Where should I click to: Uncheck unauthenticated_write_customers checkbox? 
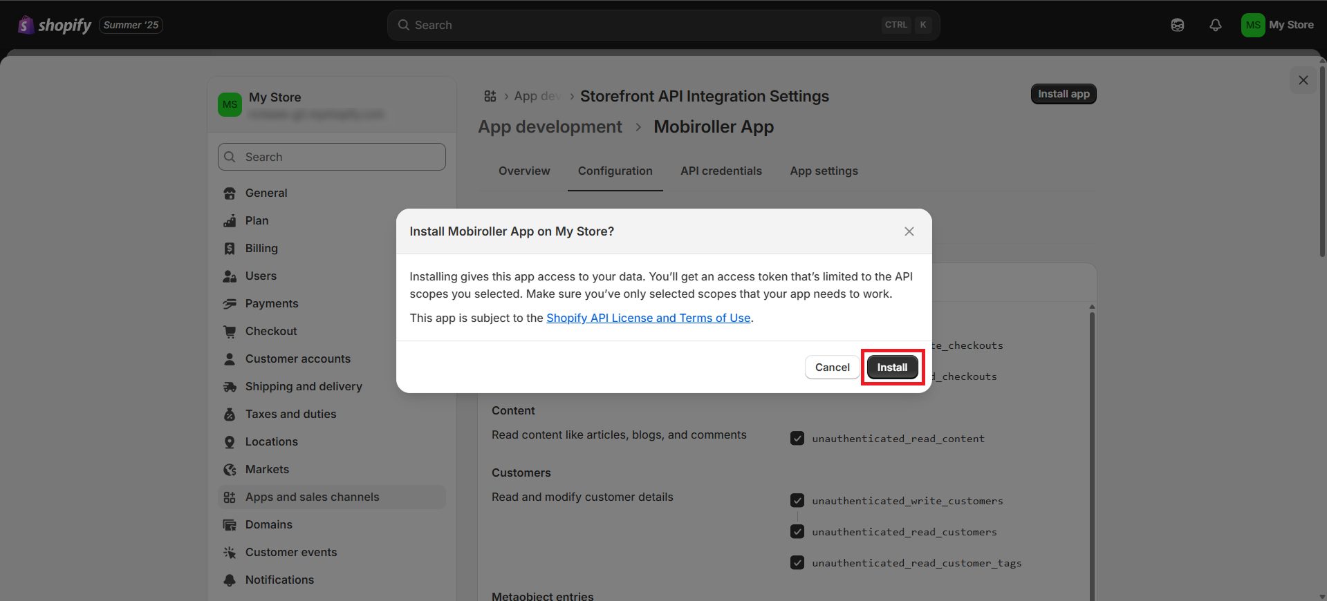coord(797,501)
